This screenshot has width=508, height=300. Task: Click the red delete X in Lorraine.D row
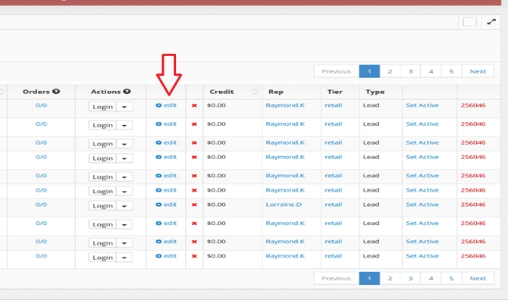click(x=194, y=205)
